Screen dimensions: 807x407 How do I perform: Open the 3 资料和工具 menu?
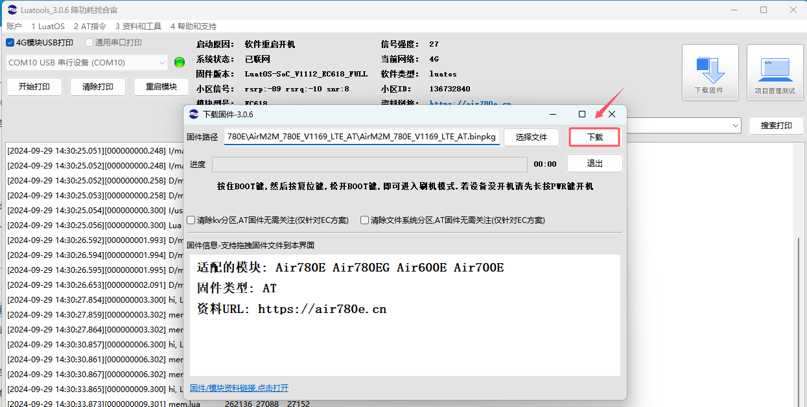[x=139, y=27]
